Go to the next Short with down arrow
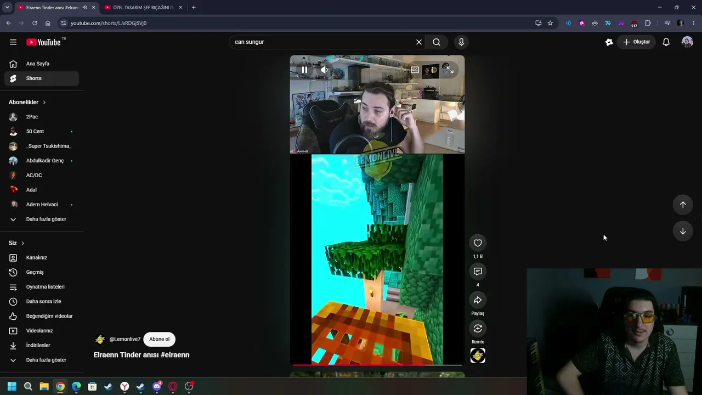702x395 pixels. coord(683,231)
